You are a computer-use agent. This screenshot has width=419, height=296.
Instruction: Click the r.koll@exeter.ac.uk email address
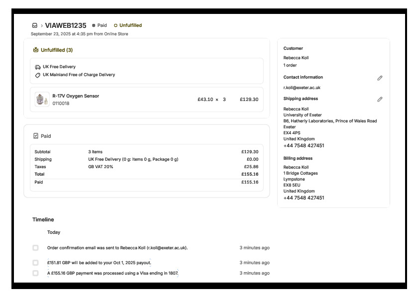click(x=302, y=88)
